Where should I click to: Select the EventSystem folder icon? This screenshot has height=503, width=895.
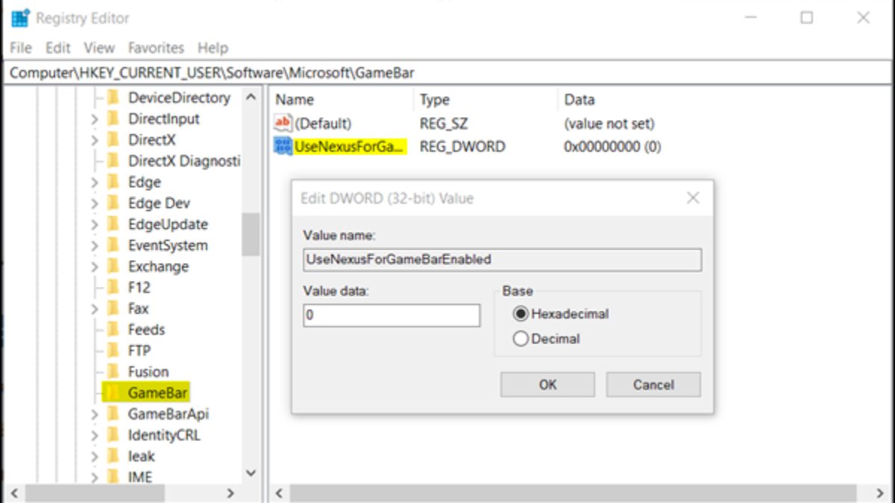113,245
